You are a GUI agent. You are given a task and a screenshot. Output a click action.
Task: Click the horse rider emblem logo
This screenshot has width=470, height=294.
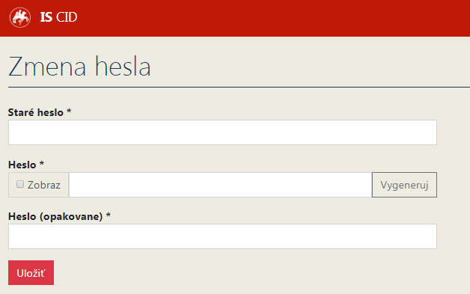pos(20,17)
